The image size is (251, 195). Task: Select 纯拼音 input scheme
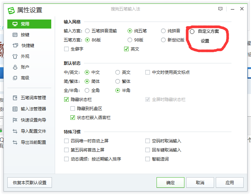click(x=163, y=31)
